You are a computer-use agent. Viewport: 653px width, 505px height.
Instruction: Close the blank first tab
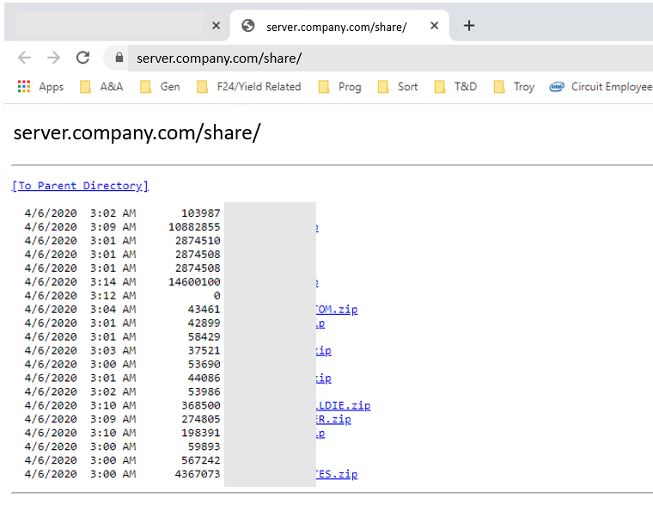217,26
